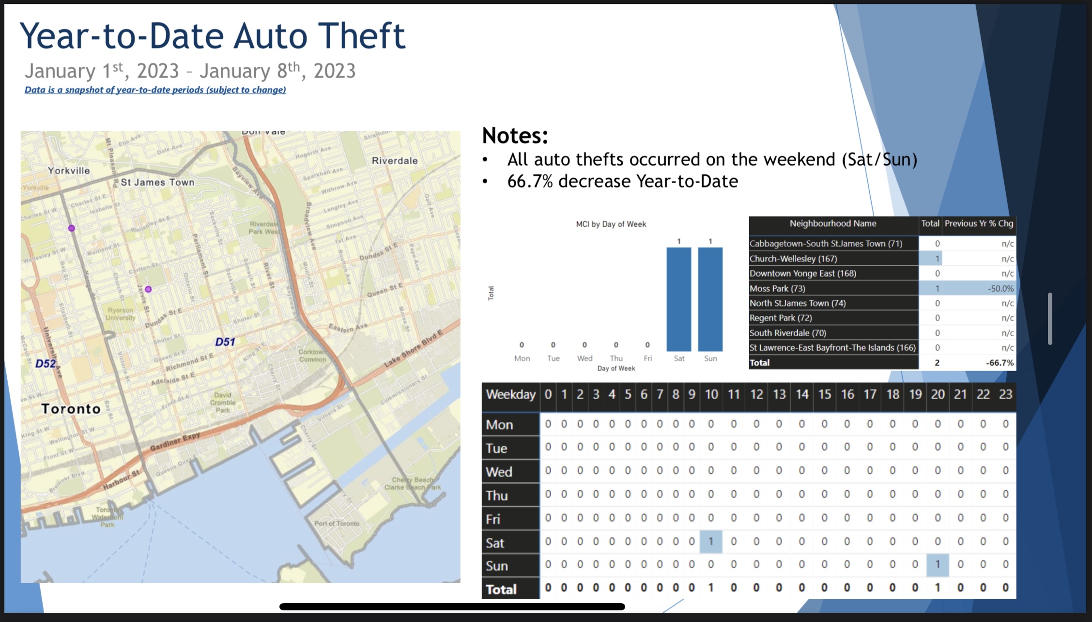Select the purple theft marker near Jarvis St

pyautogui.click(x=149, y=289)
